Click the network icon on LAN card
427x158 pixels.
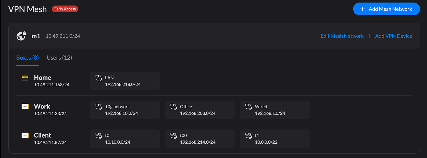pyautogui.click(x=99, y=78)
